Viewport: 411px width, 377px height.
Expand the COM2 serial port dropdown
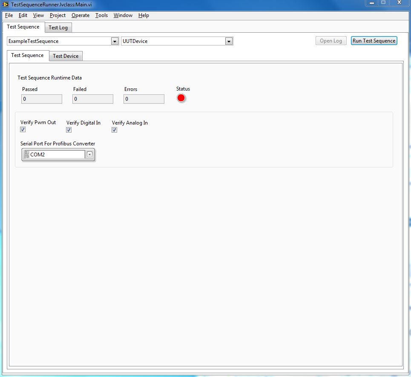click(x=89, y=155)
